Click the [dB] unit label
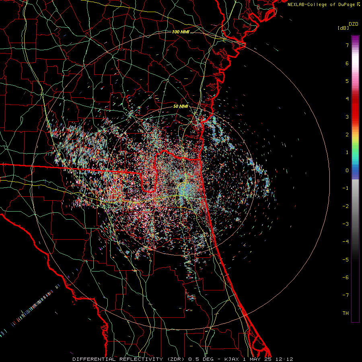Viewport: 362px width, 362px height. click(343, 28)
